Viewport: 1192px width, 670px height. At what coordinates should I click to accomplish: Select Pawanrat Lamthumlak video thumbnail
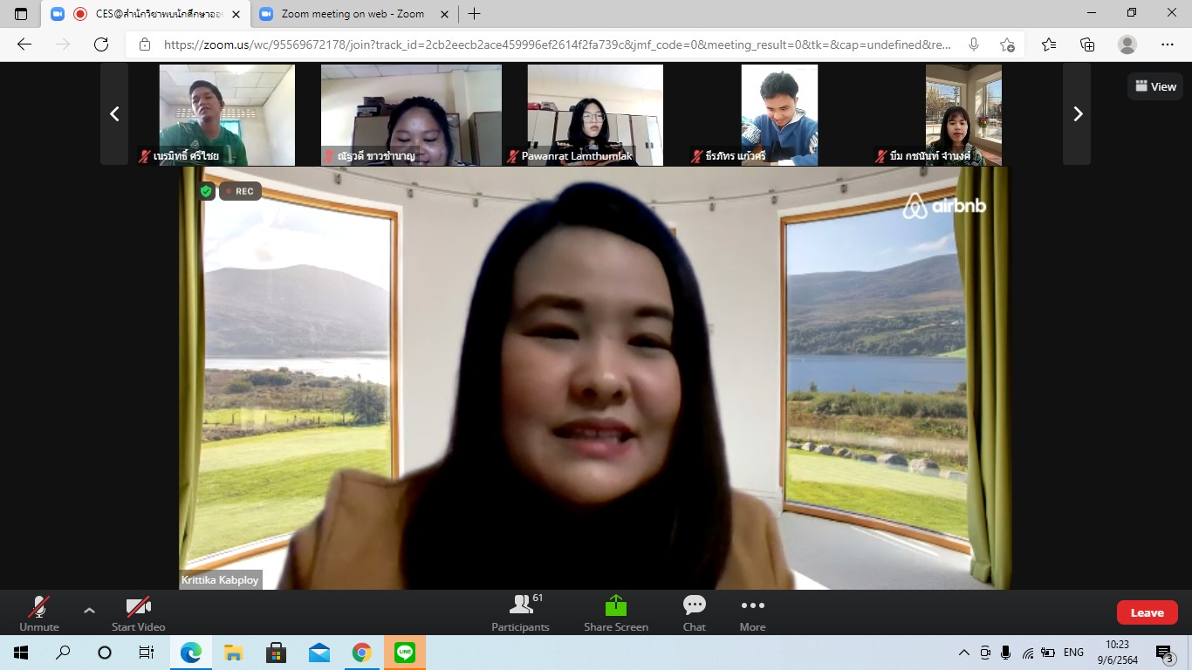595,114
